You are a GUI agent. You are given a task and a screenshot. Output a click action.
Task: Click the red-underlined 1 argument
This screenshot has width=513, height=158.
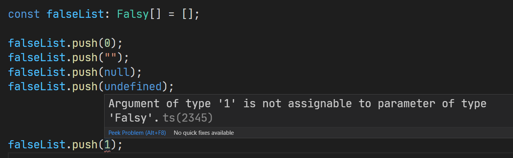click(107, 145)
